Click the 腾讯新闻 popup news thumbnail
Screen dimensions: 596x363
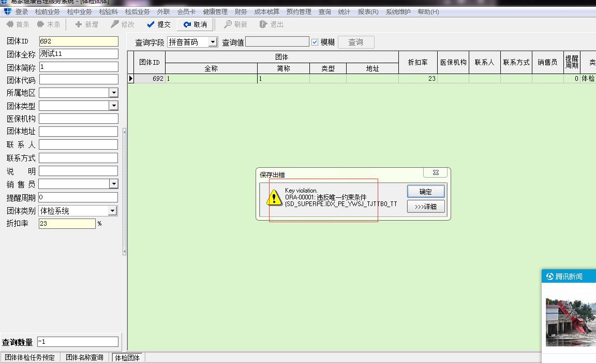point(571,322)
